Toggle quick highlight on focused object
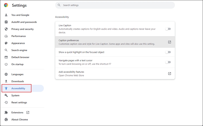Viewport: 203px width, 126px height. click(x=168, y=52)
